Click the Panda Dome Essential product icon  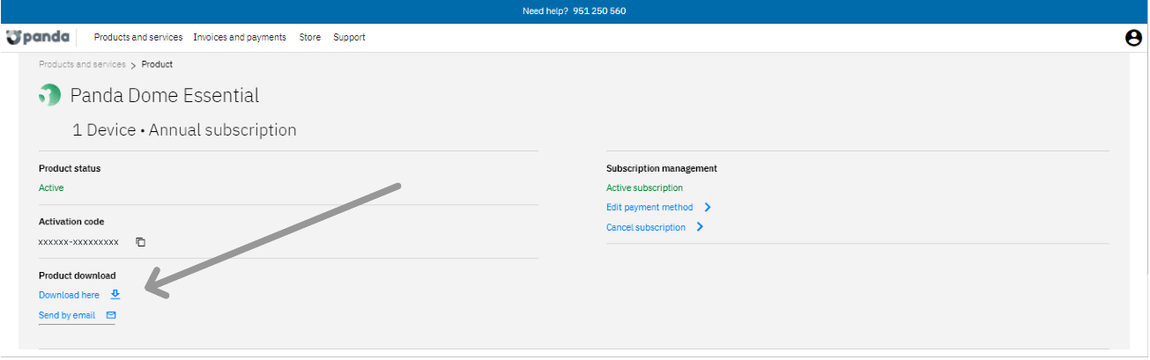pyautogui.click(x=50, y=95)
